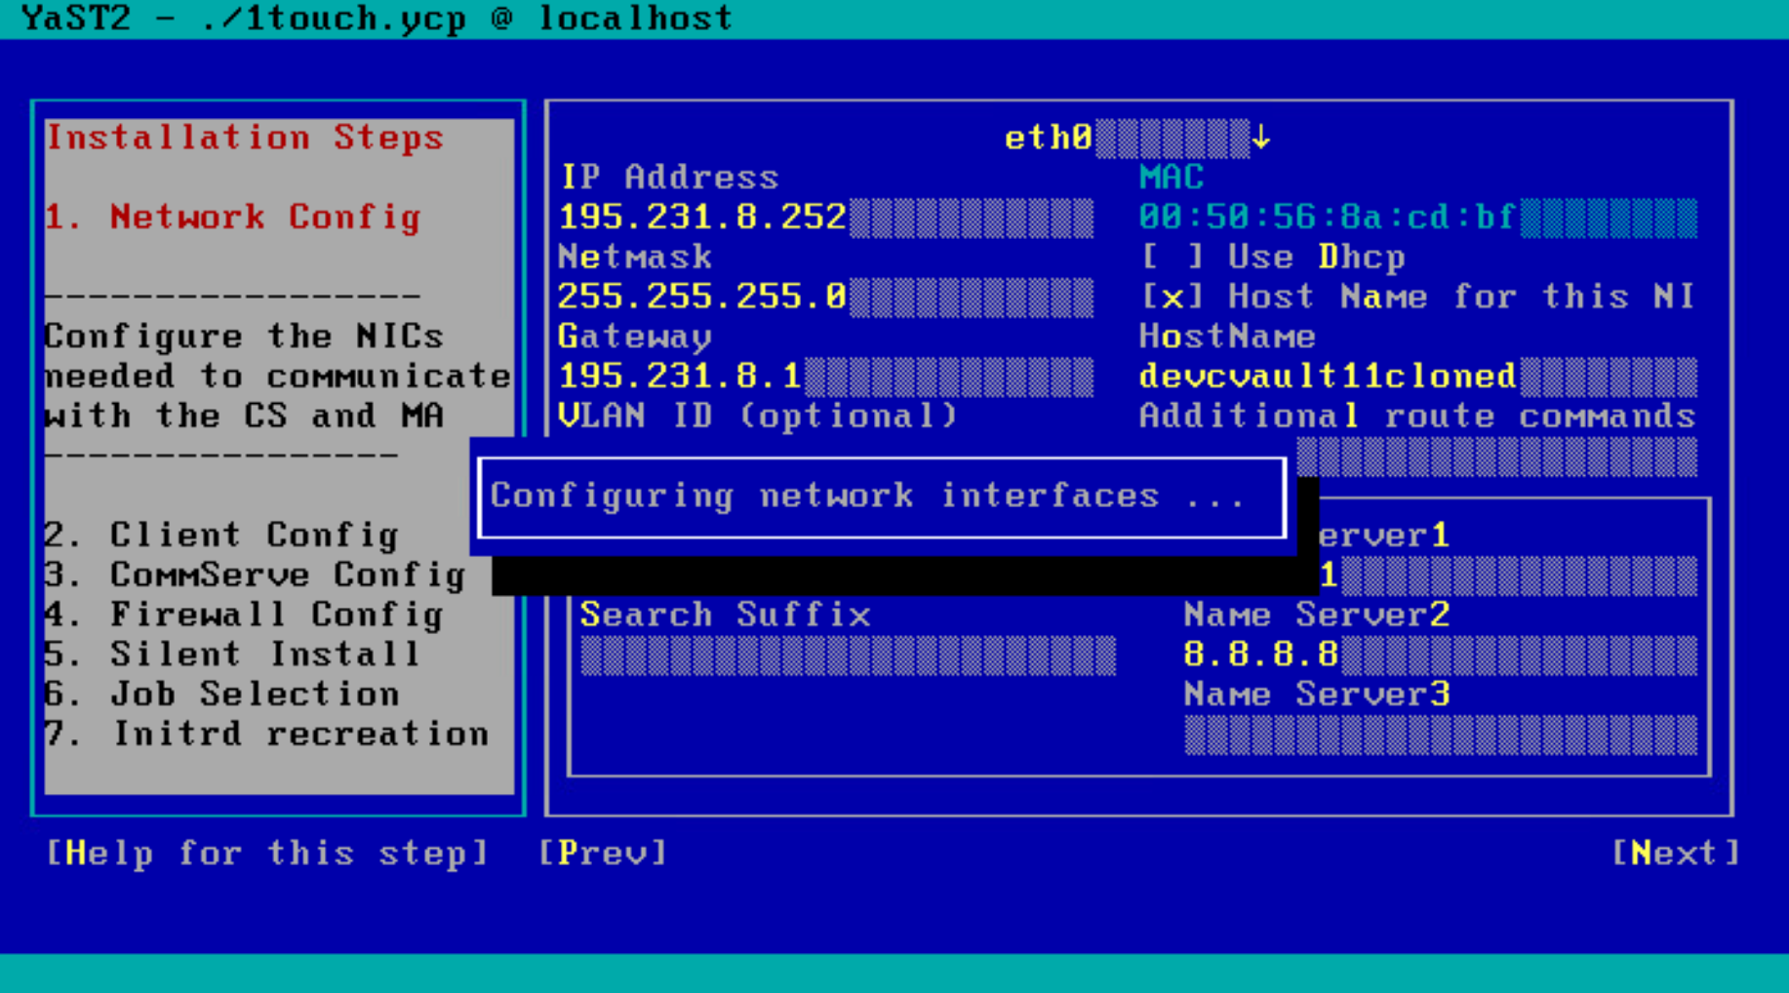Select step 7 Initrd recreation

point(266,735)
